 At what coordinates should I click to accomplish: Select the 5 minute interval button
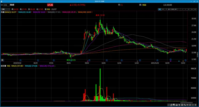click(x=186, y=9)
